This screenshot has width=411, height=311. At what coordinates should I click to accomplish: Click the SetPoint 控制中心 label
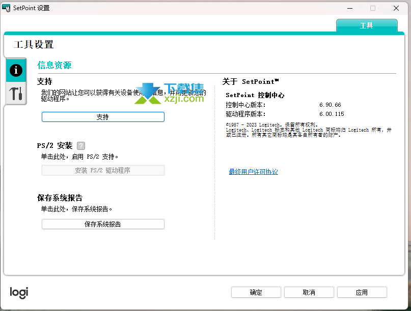[255, 95]
